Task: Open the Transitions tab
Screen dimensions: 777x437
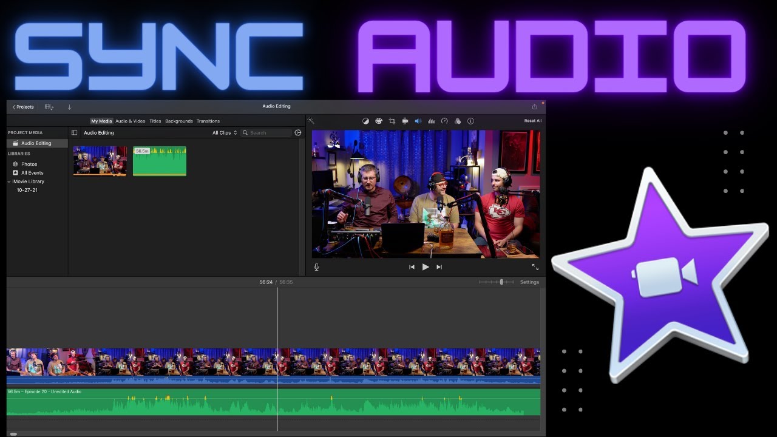Action: click(208, 121)
